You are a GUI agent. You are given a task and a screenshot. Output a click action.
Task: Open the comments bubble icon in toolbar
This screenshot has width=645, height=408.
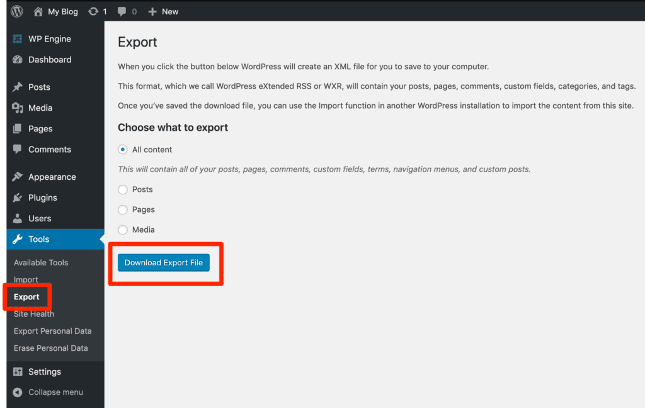tap(122, 11)
